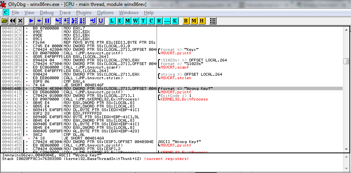Open the Debug menu
351x173 pixels.
[47, 13]
